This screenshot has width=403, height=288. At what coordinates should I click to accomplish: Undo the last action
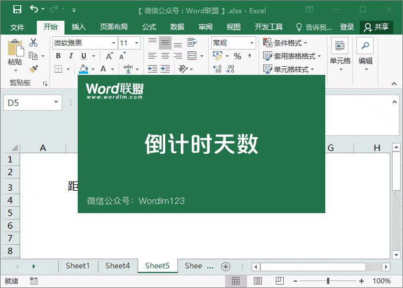34,9
